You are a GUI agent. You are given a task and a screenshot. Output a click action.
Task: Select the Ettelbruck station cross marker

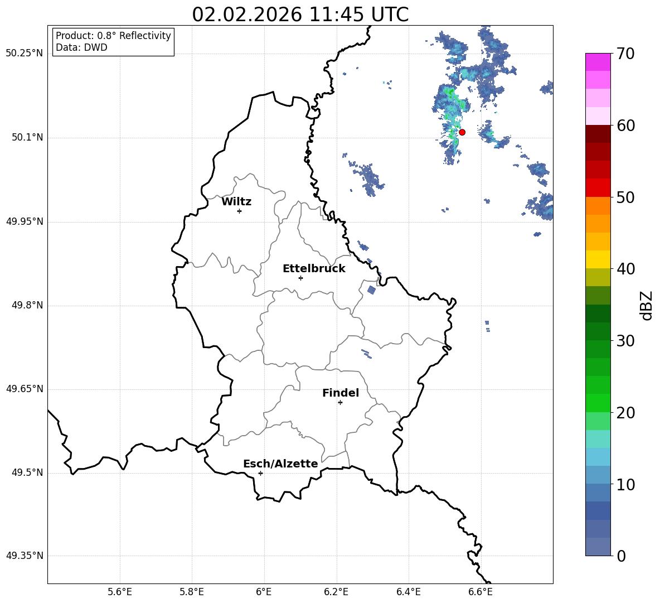(300, 278)
